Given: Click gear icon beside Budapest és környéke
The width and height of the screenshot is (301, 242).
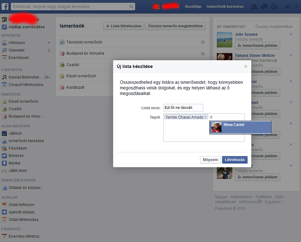Looking at the screenshot, I should (x=203, y=54).
